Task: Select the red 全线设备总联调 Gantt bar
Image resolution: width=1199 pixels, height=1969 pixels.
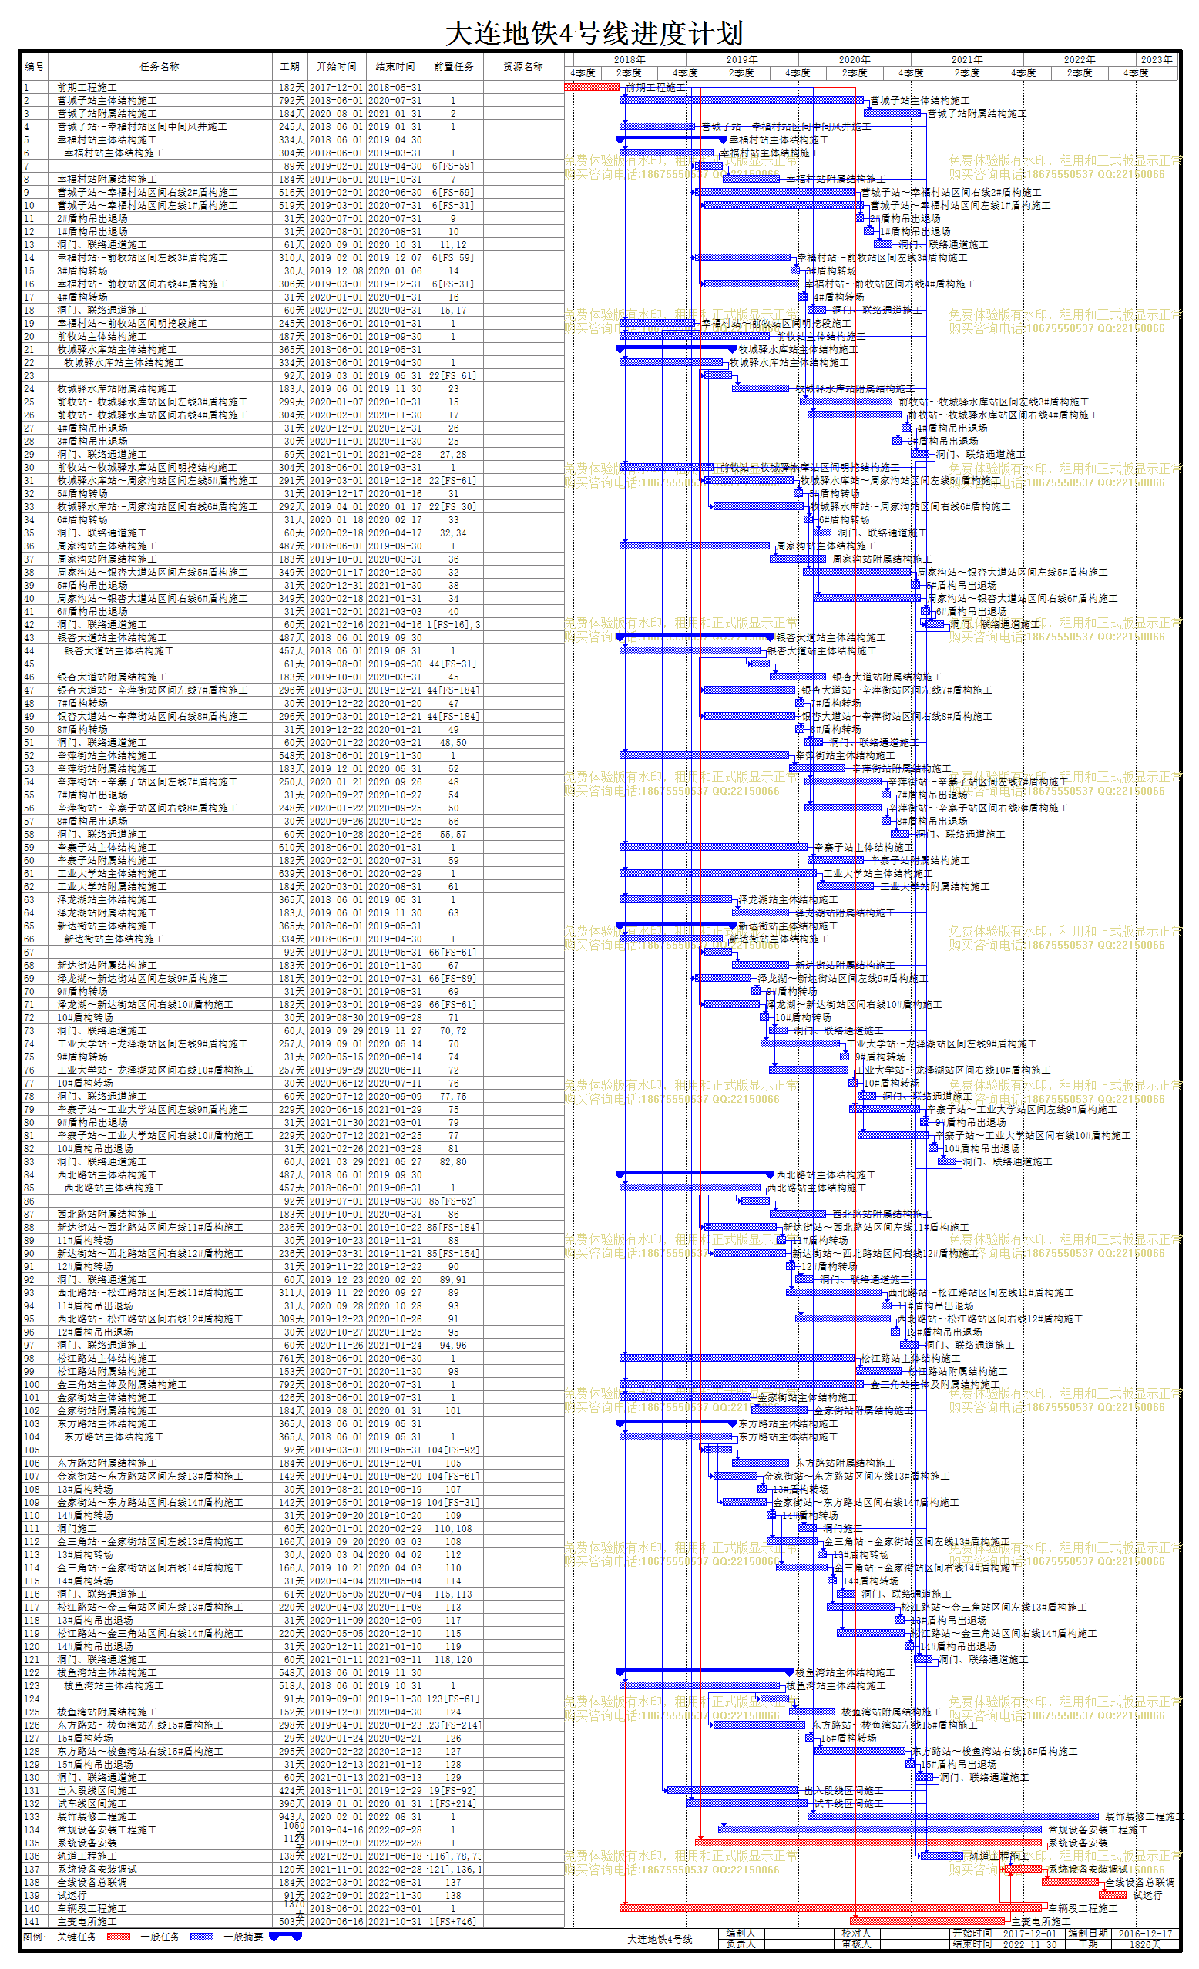Action: 1070,1882
